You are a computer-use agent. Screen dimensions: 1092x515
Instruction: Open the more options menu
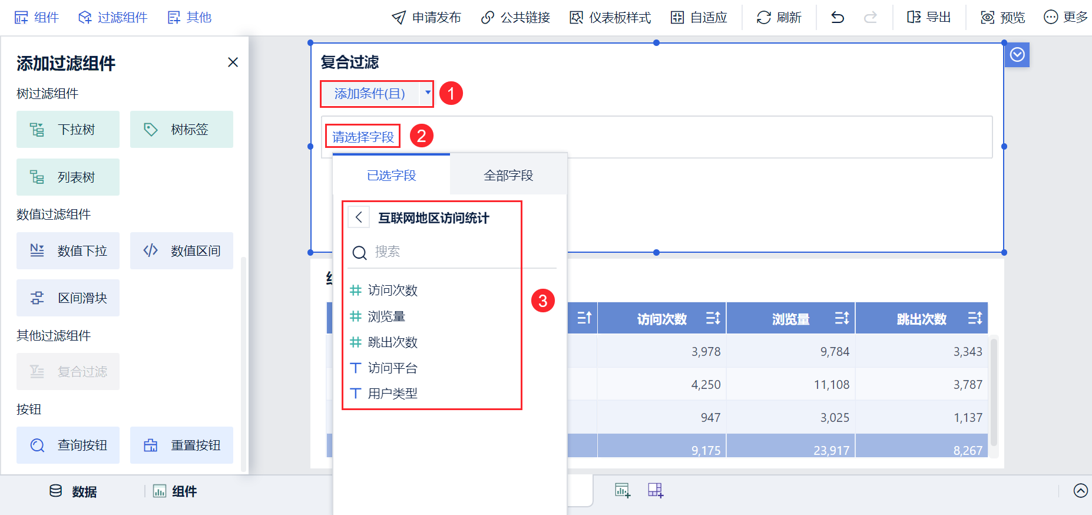click(1065, 18)
